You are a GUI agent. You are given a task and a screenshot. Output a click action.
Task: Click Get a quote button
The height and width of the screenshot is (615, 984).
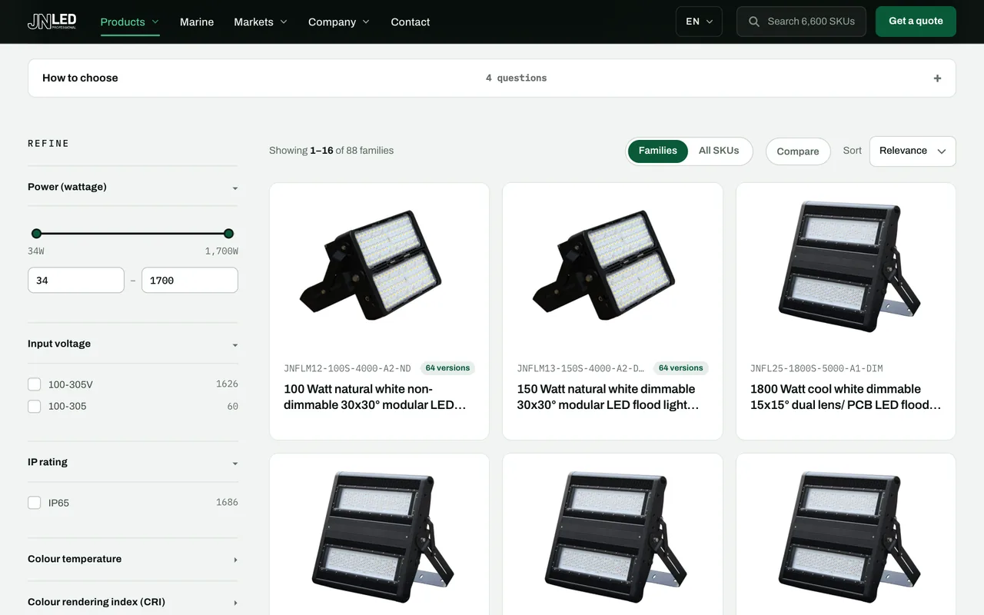(916, 22)
